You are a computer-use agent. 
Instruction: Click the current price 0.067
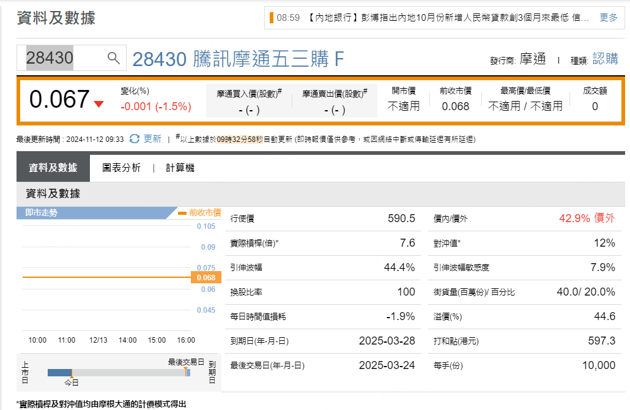59,99
